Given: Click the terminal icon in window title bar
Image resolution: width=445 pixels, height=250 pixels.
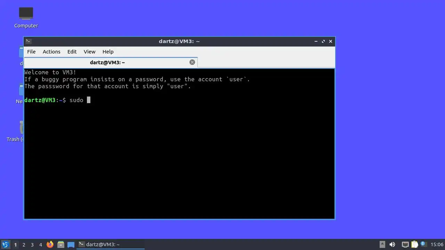Looking at the screenshot, I should (29, 41).
